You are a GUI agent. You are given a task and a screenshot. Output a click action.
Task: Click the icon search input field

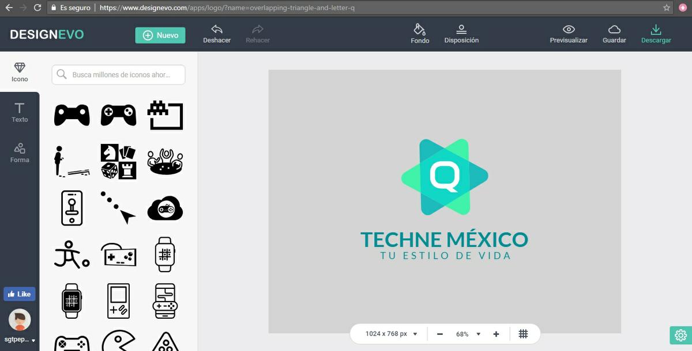(x=124, y=75)
